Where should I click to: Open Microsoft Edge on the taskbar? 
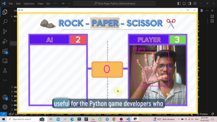coord(72,119)
